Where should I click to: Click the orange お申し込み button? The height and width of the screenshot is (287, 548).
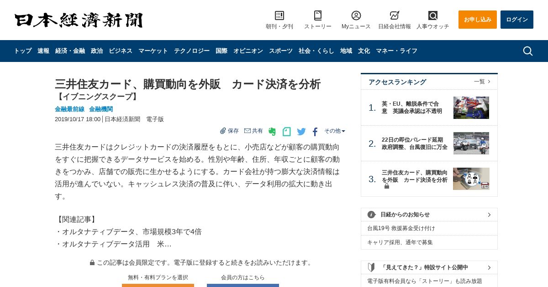(x=478, y=20)
